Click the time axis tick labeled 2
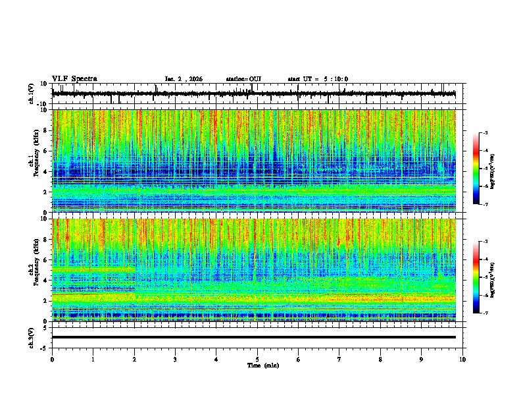 pos(134,360)
